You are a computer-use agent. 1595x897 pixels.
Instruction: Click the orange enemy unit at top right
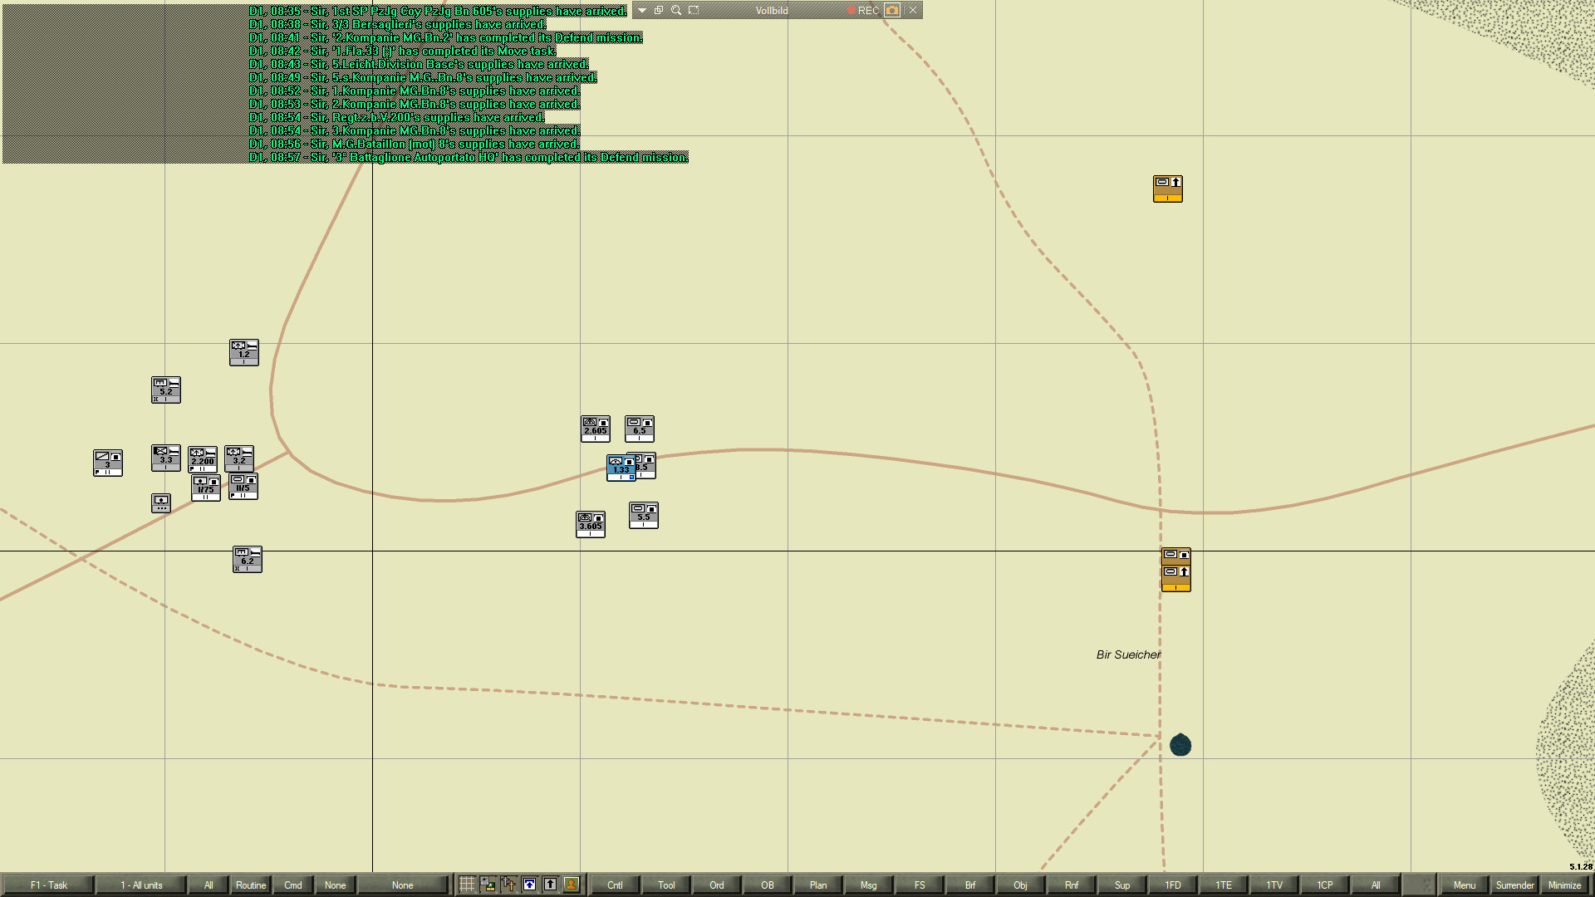[1167, 189]
